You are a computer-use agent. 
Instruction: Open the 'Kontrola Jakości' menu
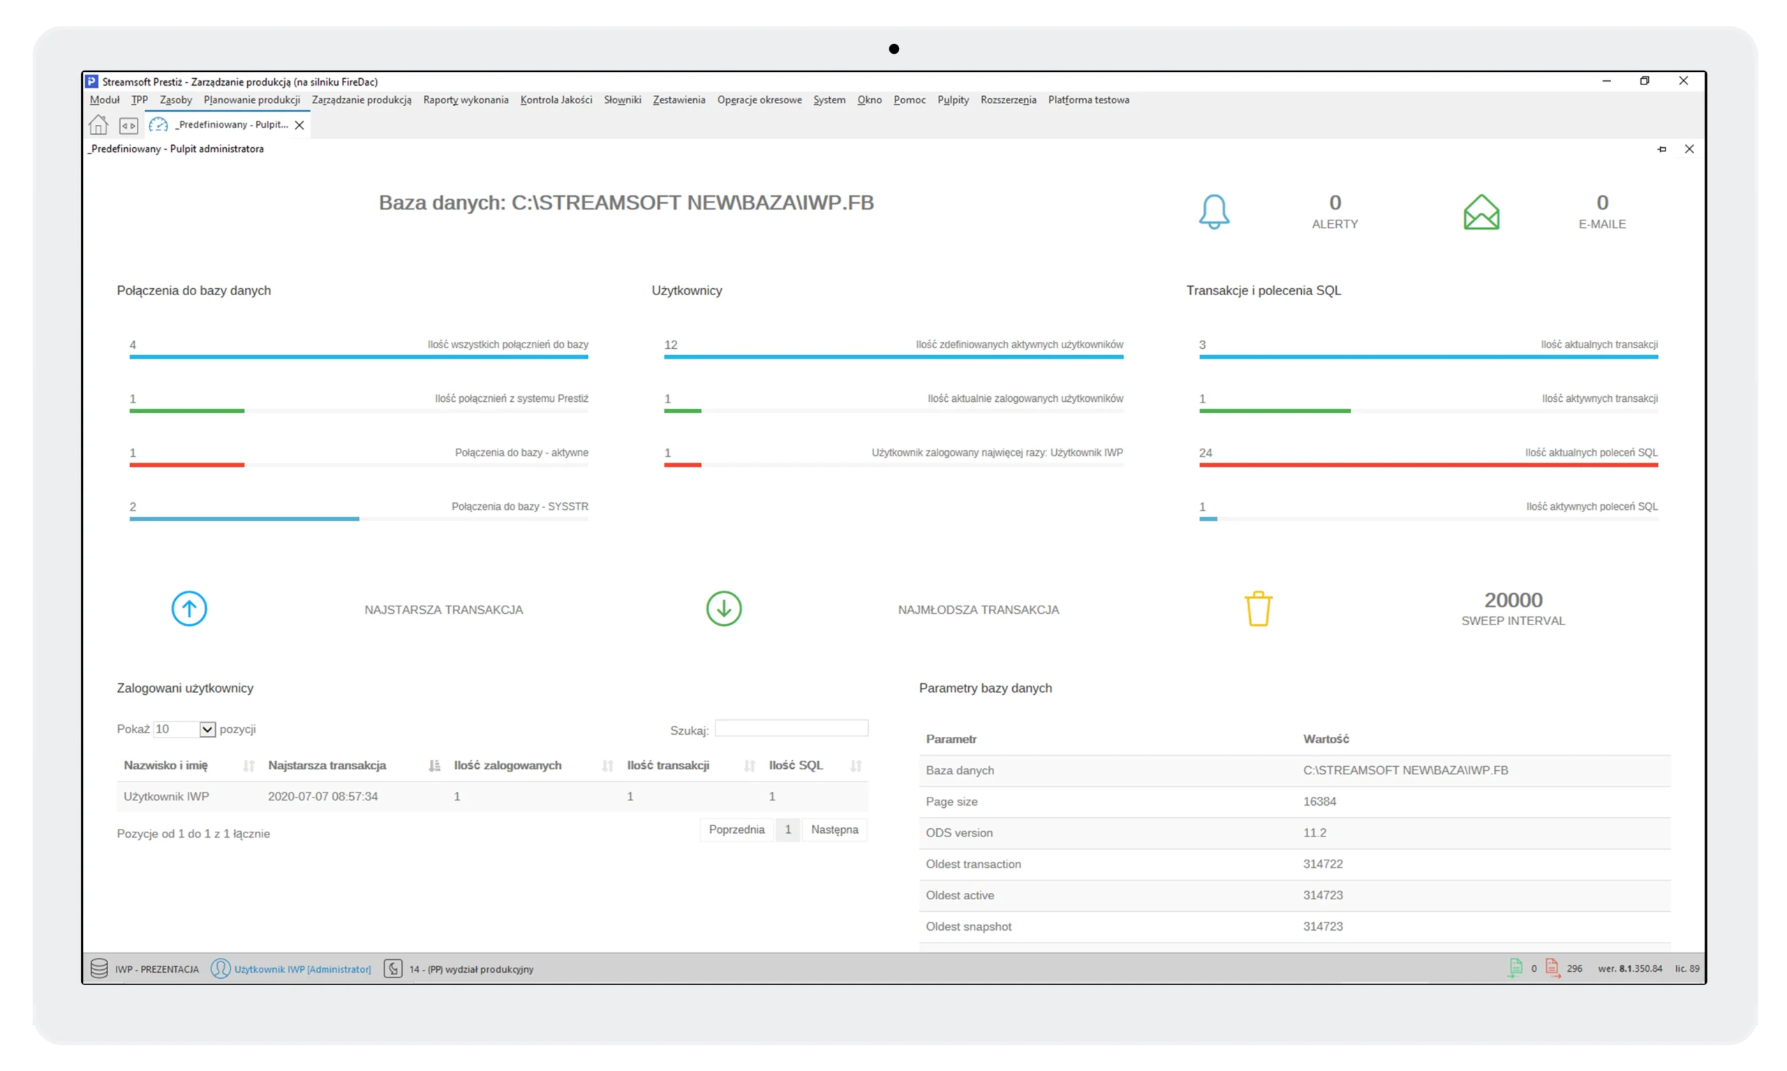(x=556, y=100)
